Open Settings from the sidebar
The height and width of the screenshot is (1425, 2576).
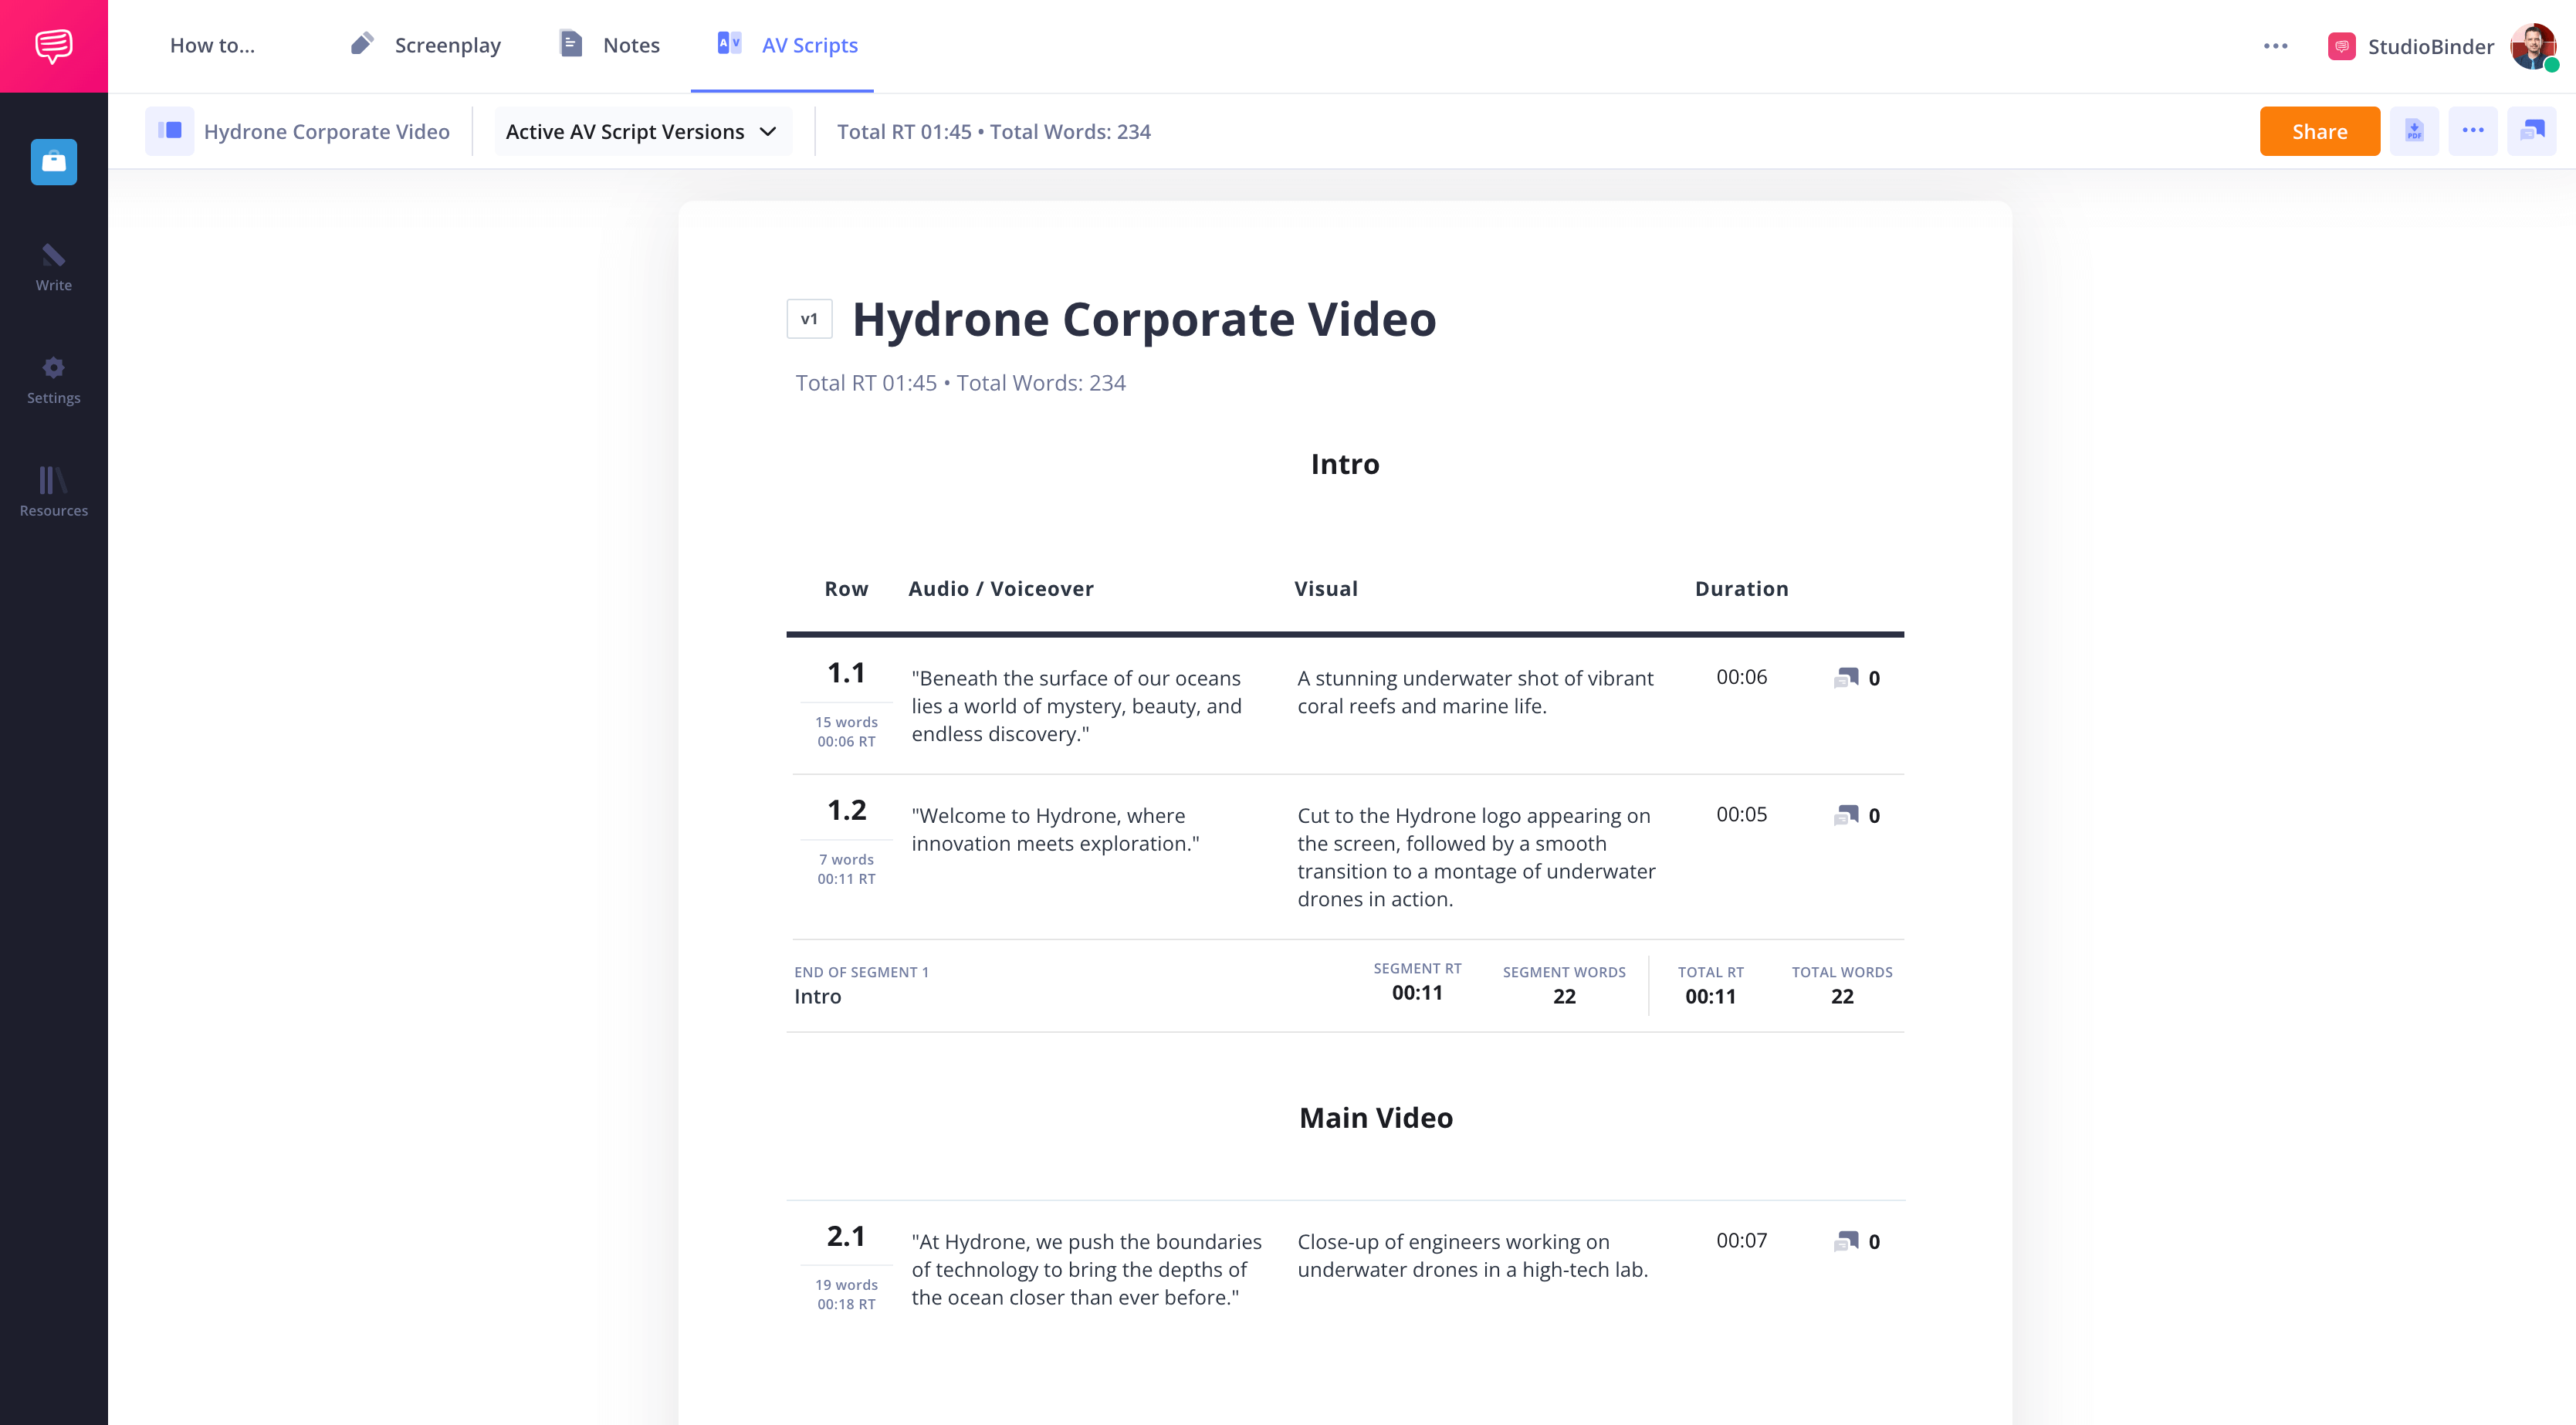tap(53, 380)
